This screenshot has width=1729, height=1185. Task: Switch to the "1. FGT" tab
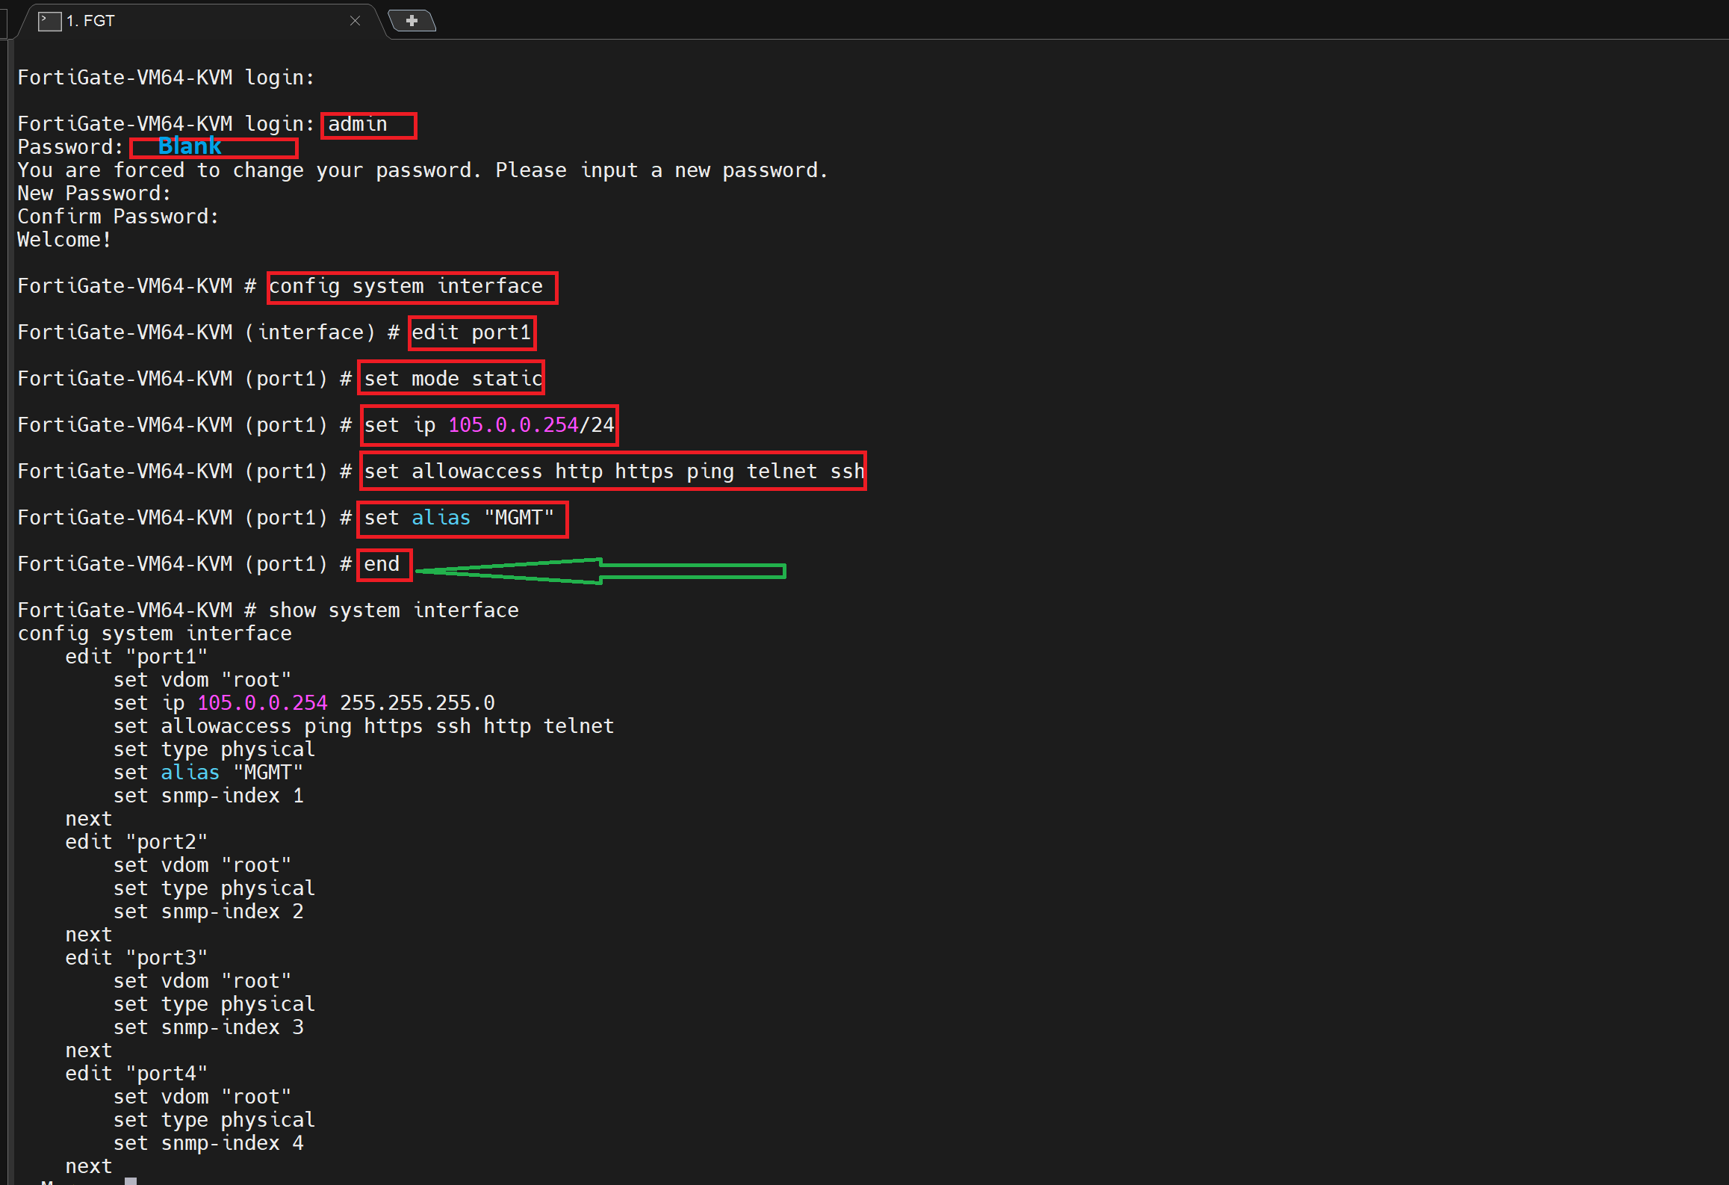coord(90,20)
